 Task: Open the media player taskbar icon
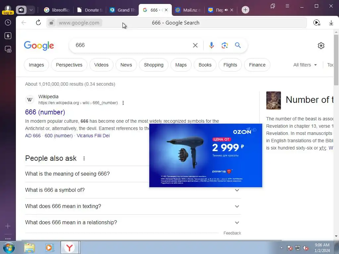[x=49, y=247]
